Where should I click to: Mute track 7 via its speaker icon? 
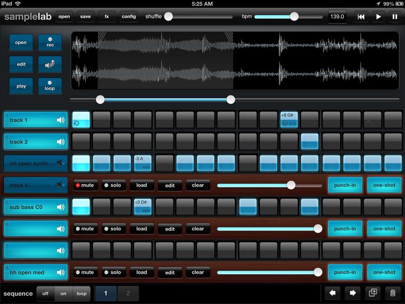tap(60, 250)
